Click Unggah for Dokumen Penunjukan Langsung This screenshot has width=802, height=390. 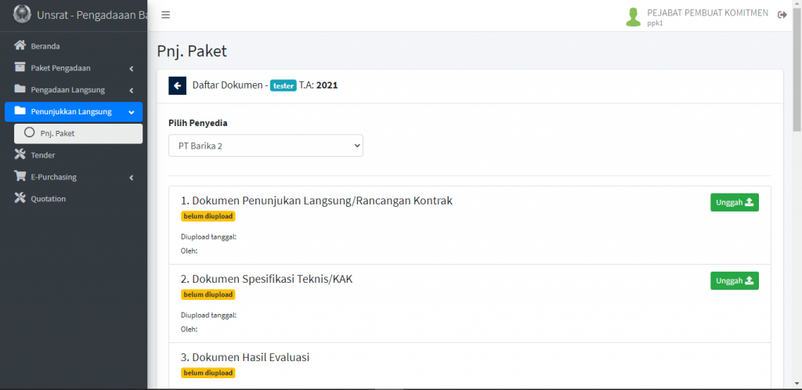click(734, 202)
